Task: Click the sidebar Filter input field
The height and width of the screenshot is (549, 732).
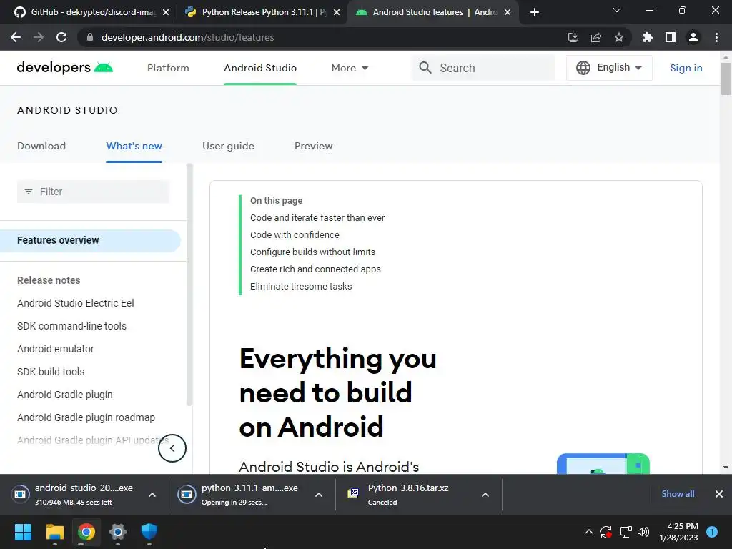Action: coord(94,192)
